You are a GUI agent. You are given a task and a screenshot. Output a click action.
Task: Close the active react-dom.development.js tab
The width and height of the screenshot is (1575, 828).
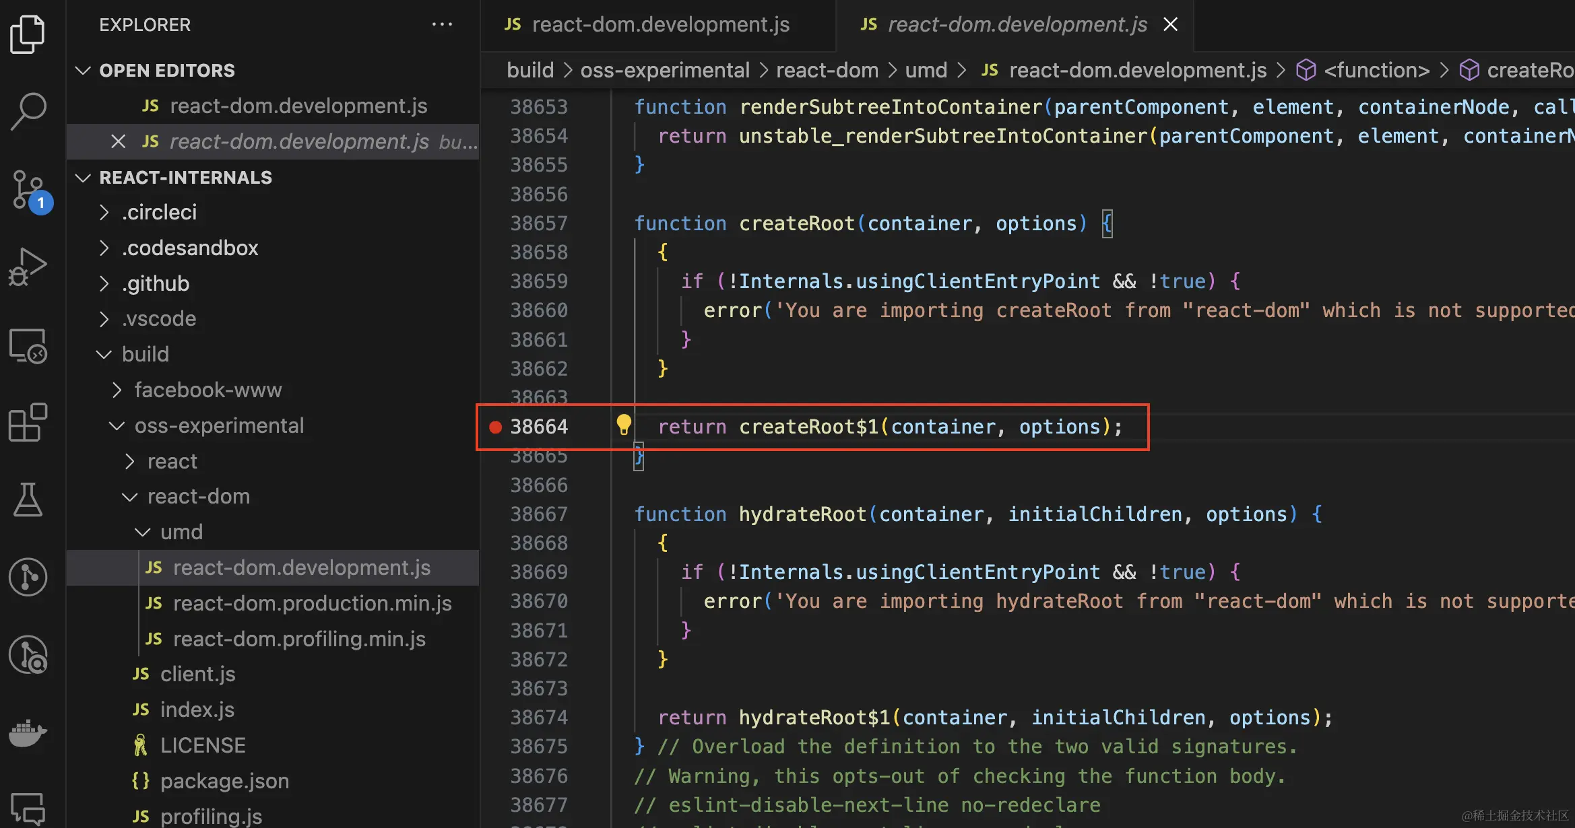pyautogui.click(x=1171, y=24)
